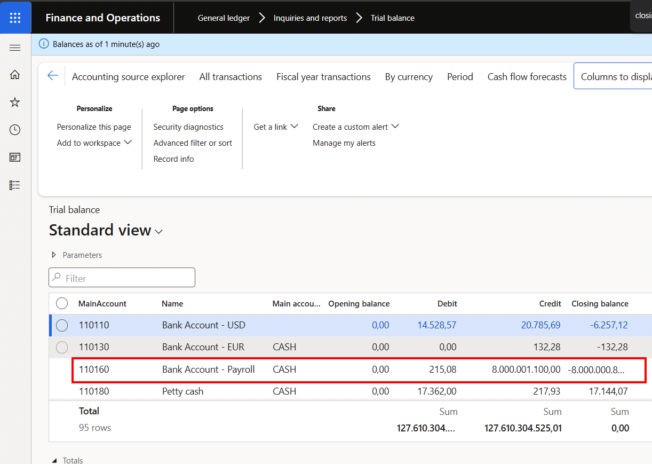Viewport: 652px width, 464px height.
Task: Open credit amount 20.785,69 link
Action: (x=540, y=325)
